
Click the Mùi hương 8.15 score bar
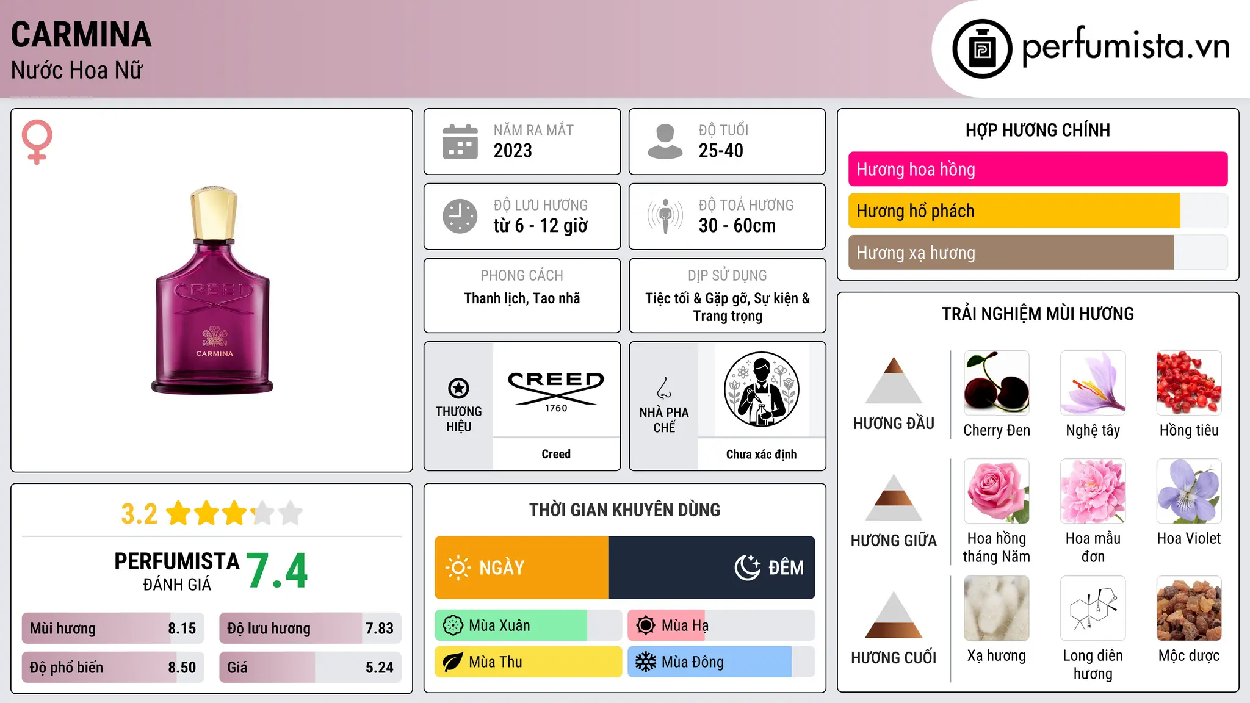[x=113, y=629]
